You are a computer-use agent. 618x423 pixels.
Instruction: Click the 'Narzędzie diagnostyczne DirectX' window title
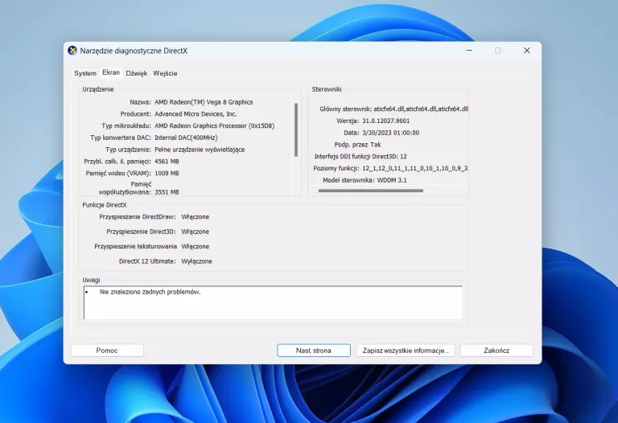[x=134, y=51]
